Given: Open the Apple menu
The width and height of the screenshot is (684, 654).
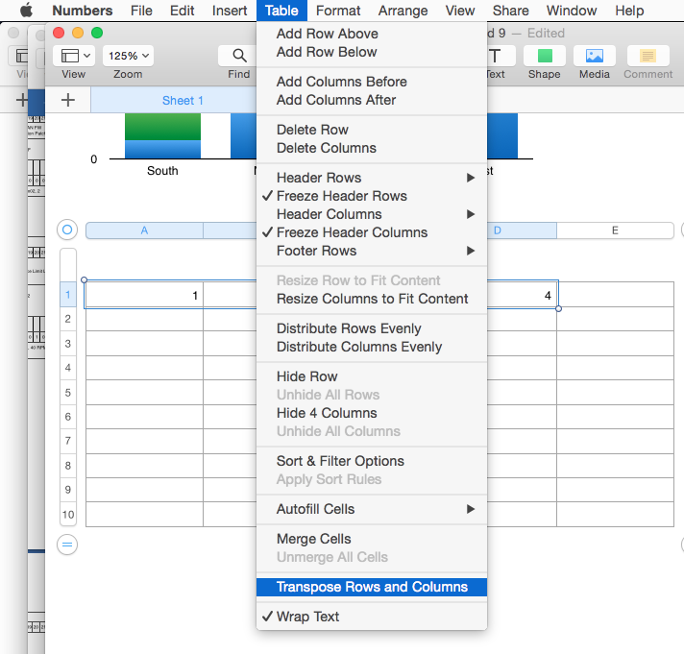Looking at the screenshot, I should tap(26, 10).
